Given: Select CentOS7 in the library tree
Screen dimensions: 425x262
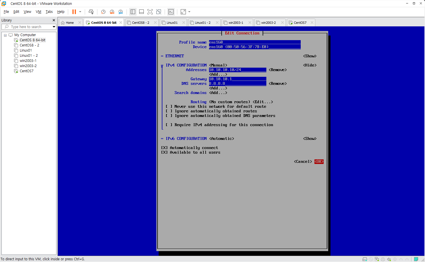Looking at the screenshot, I should (27, 71).
